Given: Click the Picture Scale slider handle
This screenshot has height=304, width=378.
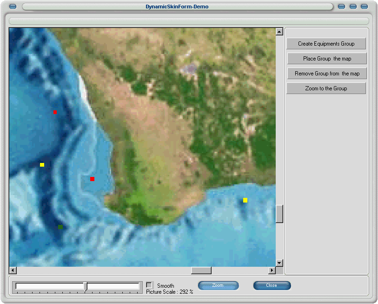Looking at the screenshot, I should click(x=86, y=286).
